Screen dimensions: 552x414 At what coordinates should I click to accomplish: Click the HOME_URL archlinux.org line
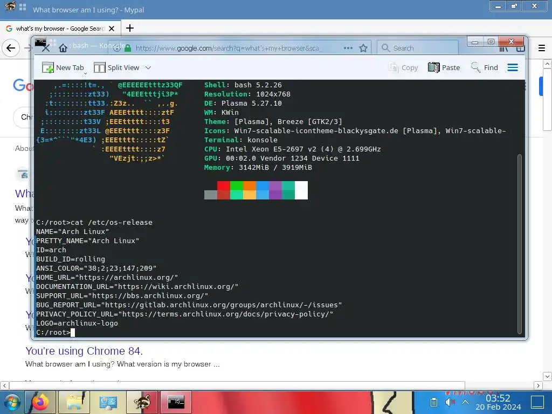tap(107, 278)
